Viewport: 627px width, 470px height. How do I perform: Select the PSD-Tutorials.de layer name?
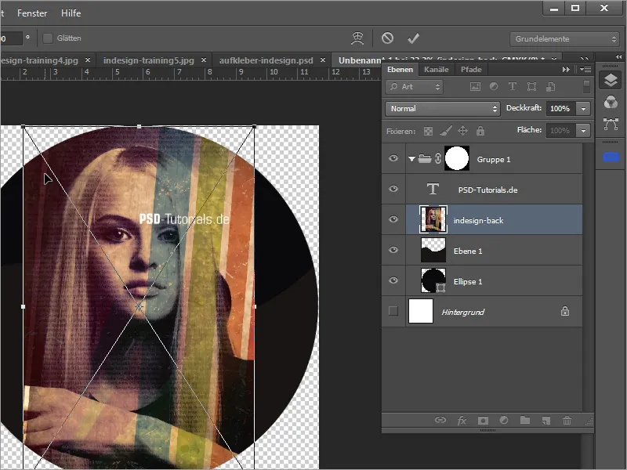(487, 190)
